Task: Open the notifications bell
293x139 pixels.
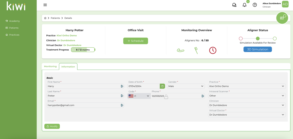Action: [244, 5]
